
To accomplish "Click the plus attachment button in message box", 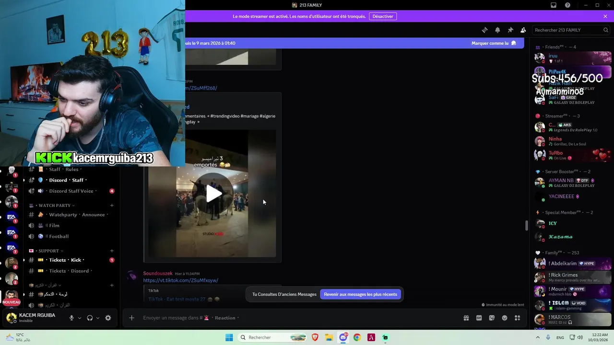I will 131,318.
